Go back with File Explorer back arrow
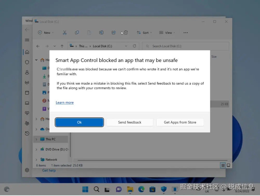Screen dimensions: 260x196 (x=38, y=46)
